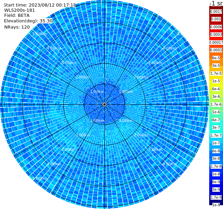Click the -1 sr colorbar unit title
The height and width of the screenshot is (209, 223).
[216, 3]
